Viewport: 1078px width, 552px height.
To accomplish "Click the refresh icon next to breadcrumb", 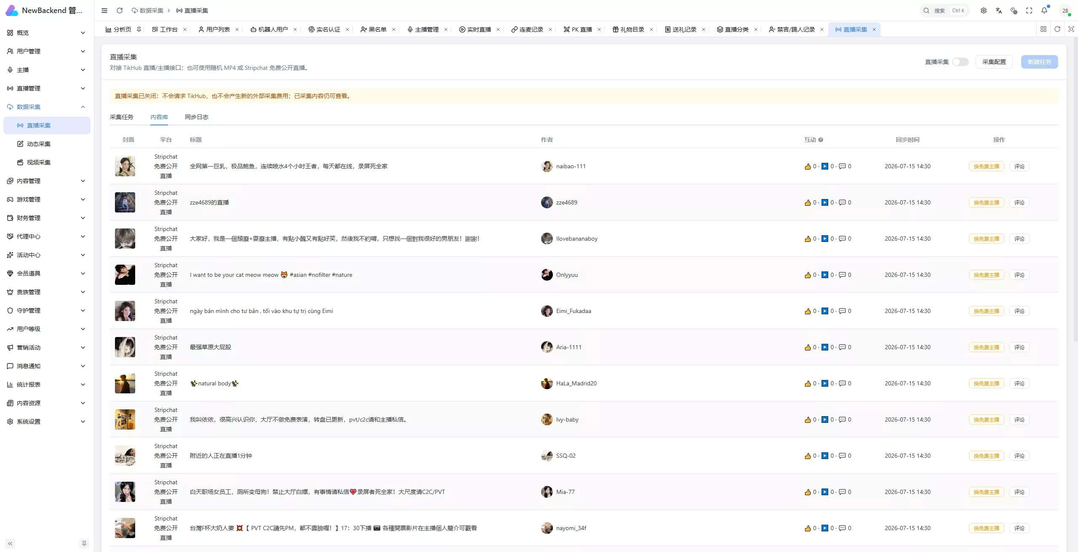I will coord(120,11).
